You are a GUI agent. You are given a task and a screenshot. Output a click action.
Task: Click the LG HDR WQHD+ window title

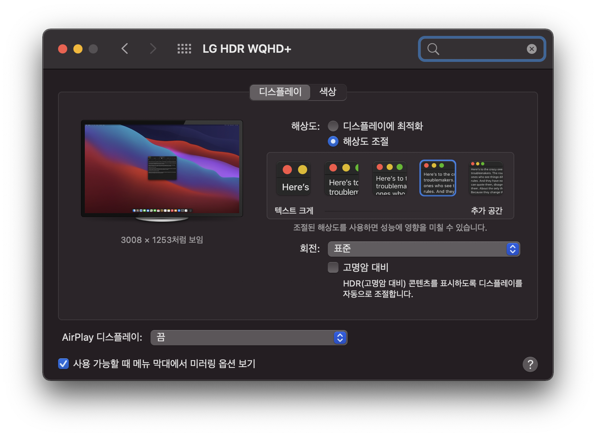pos(247,49)
